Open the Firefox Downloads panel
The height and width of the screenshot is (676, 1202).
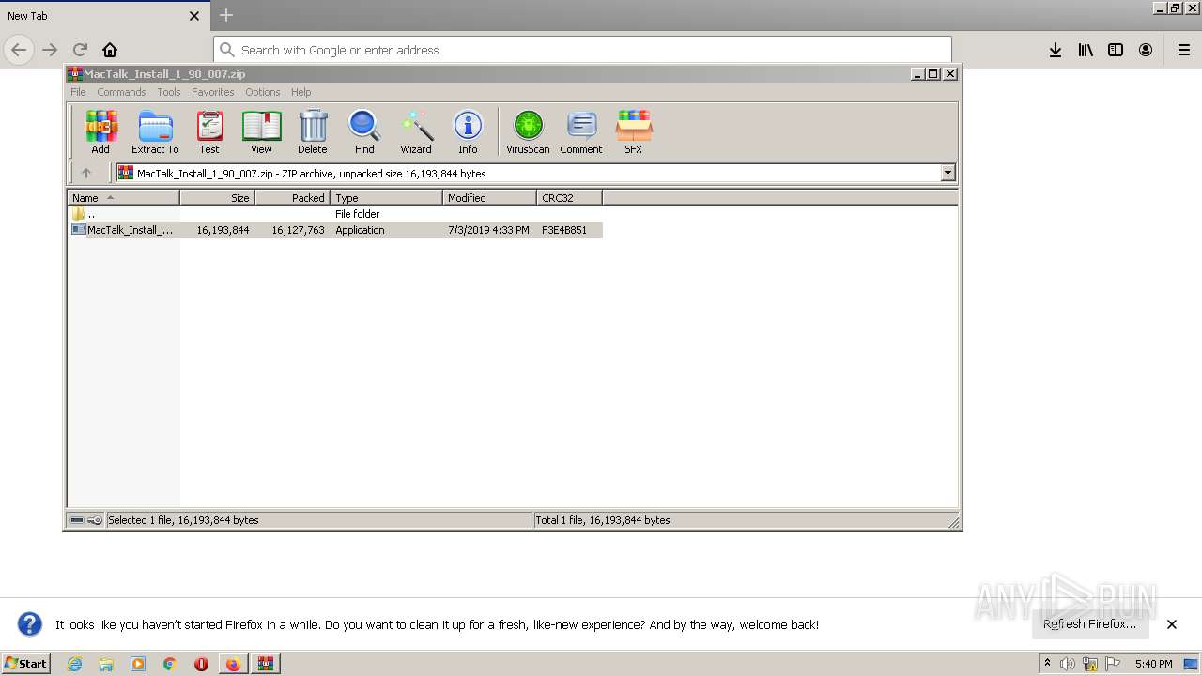(x=1056, y=50)
